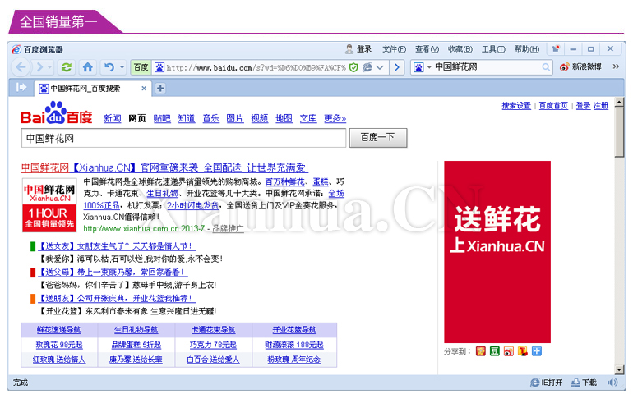Image resolution: width=633 pixels, height=394 pixels.
Task: Switch rendering engine via IE icon in address bar
Action: click(x=367, y=67)
